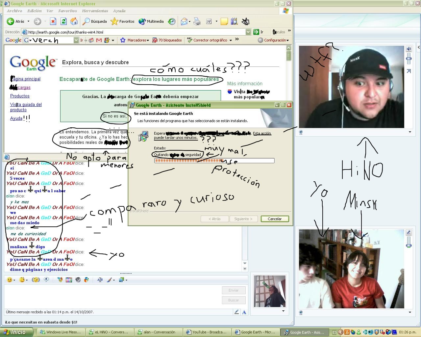Open the Favoritos star button
Viewport: 421px width, 337px height.
123,21
